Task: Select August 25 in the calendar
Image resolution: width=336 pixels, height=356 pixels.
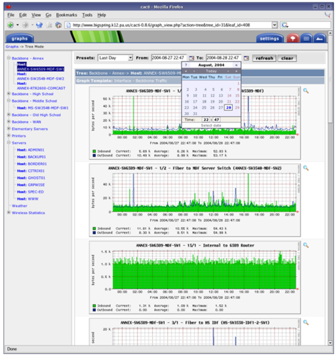Action: (204, 107)
